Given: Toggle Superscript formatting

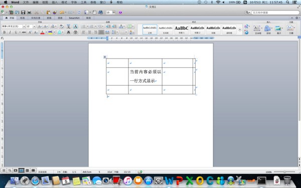Looking at the screenshot, I should pyautogui.click(x=30, y=32).
